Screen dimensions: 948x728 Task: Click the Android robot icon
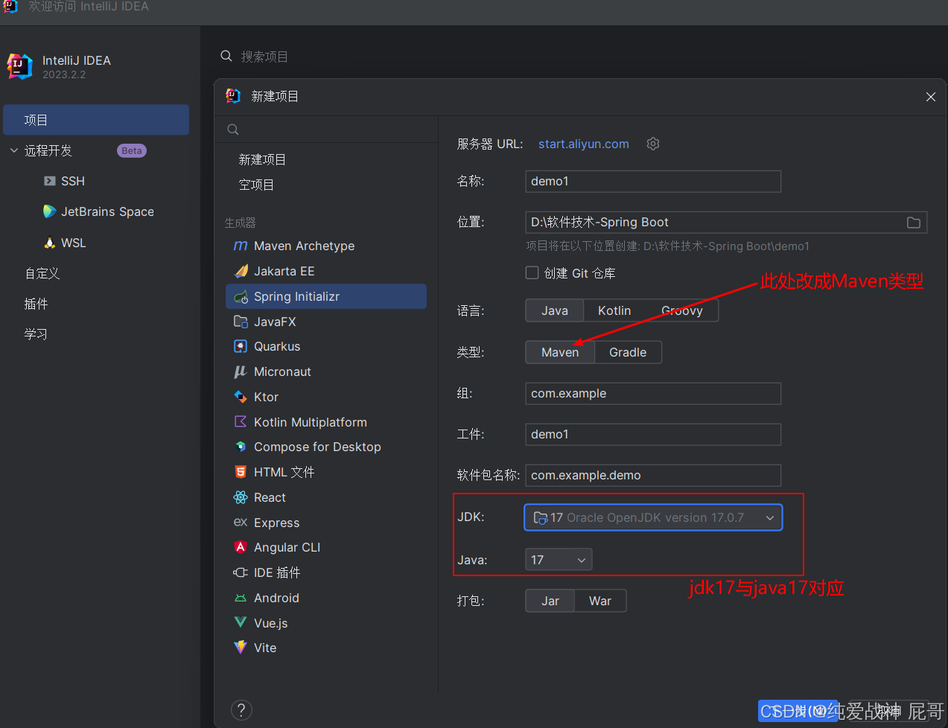241,598
